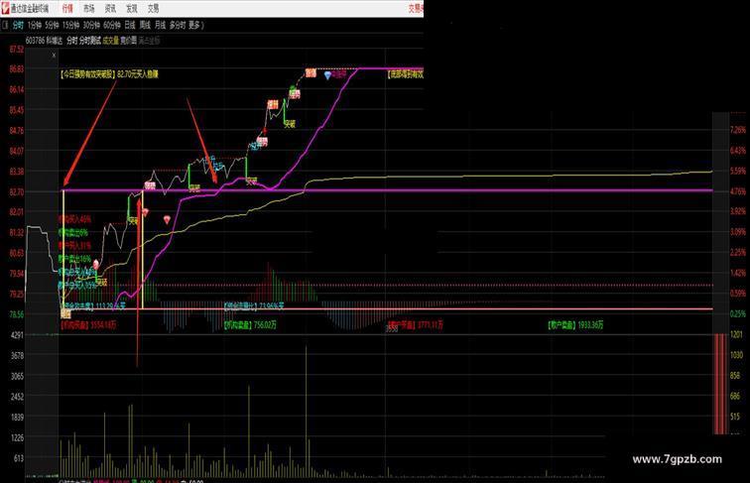Click the 机构卖盘 756.02万 label
This screenshot has height=483, width=750.
click(250, 325)
